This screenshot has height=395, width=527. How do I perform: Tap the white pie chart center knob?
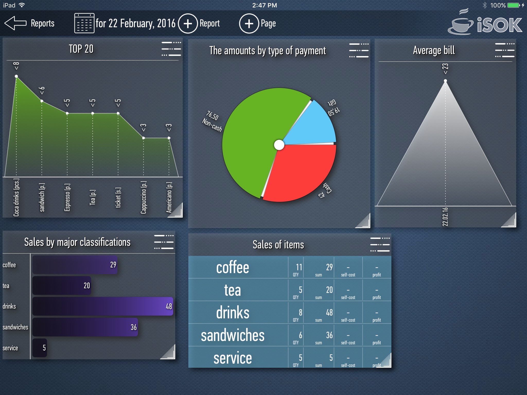279,145
